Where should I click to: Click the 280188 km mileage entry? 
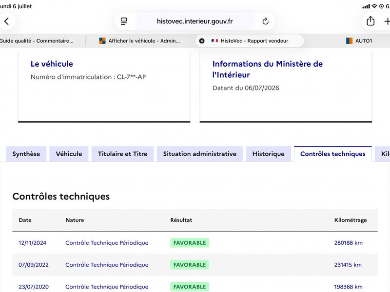pos(348,243)
